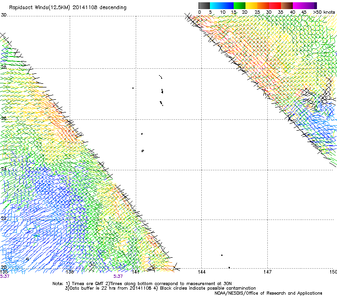Click the legend label '35'

(281, 12)
